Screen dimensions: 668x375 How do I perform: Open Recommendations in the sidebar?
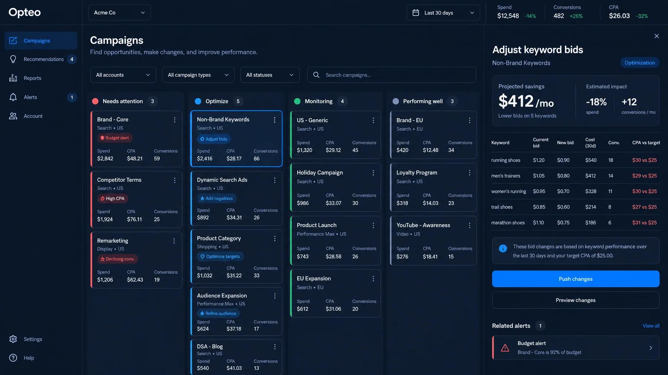(x=41, y=59)
